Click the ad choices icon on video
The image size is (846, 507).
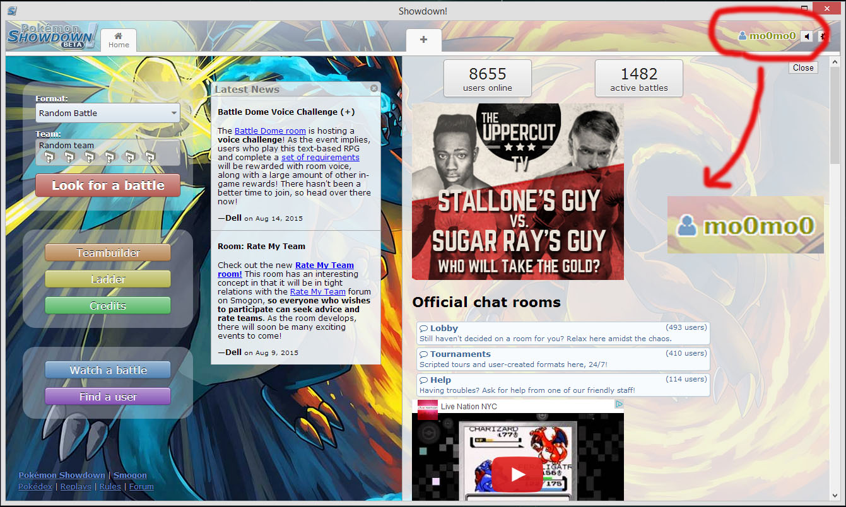[620, 404]
